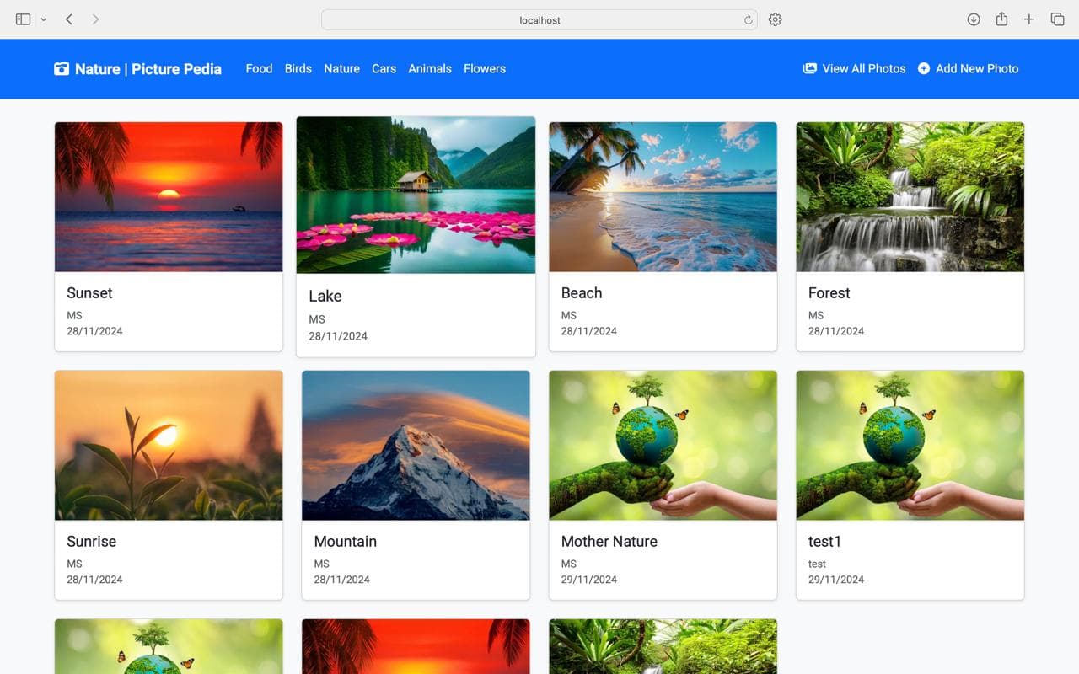Select the Animals category
This screenshot has height=674, width=1079.
pyautogui.click(x=430, y=69)
